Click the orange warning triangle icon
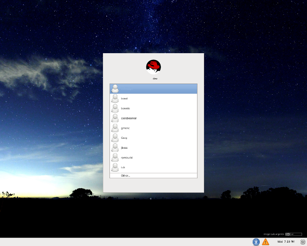Viewport: 307px width, 246px height. pyautogui.click(x=266, y=241)
